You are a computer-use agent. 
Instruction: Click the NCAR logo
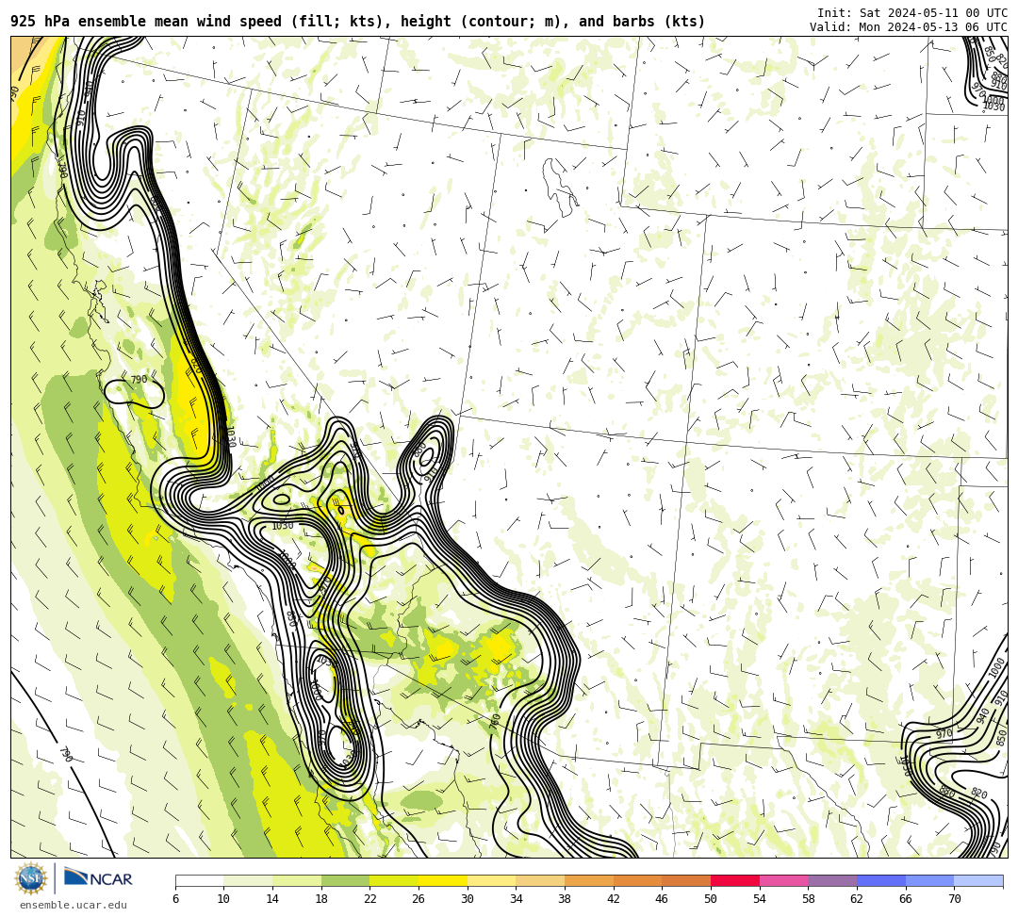click(98, 878)
